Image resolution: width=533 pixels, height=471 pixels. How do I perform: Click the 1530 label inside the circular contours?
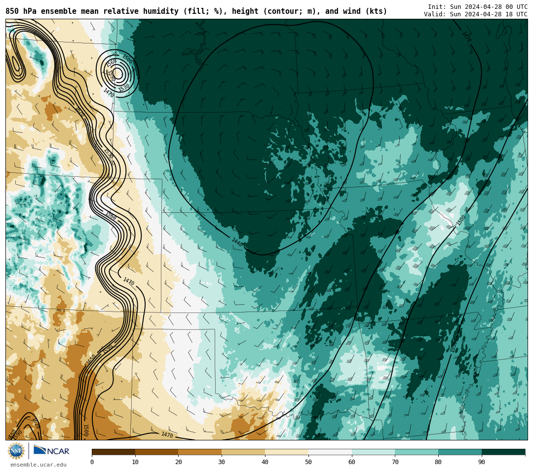click(124, 88)
